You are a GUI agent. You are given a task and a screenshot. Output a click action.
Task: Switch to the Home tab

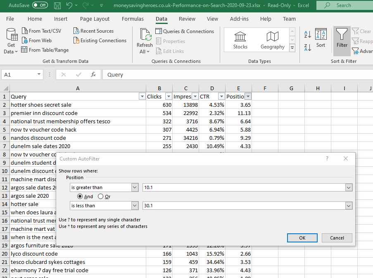click(x=35, y=19)
